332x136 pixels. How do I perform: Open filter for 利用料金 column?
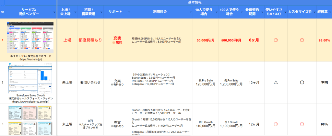coord(190,12)
